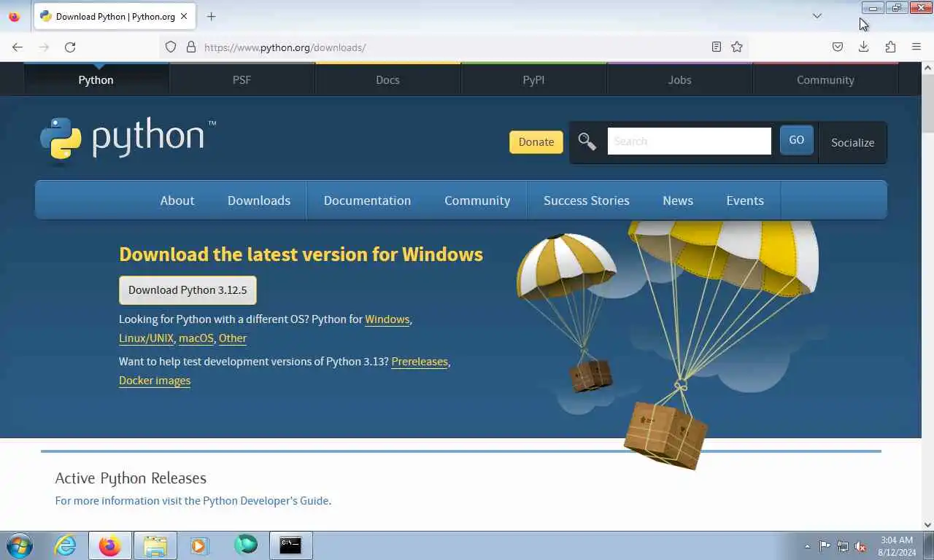
Task: Click the Firefox View icon in tab bar
Action: coord(14,16)
